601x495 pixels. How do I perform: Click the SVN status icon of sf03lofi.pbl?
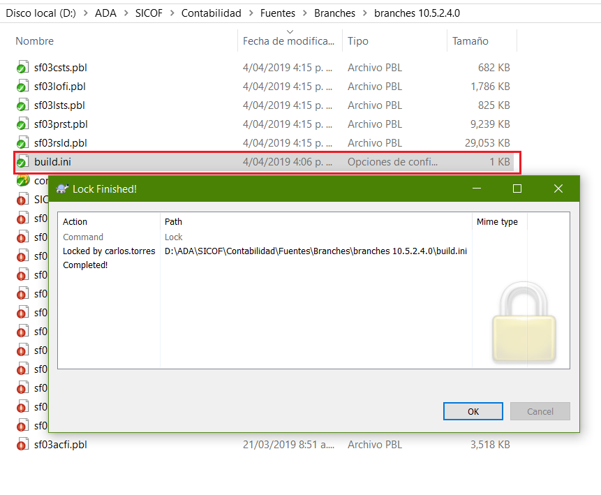click(x=22, y=87)
